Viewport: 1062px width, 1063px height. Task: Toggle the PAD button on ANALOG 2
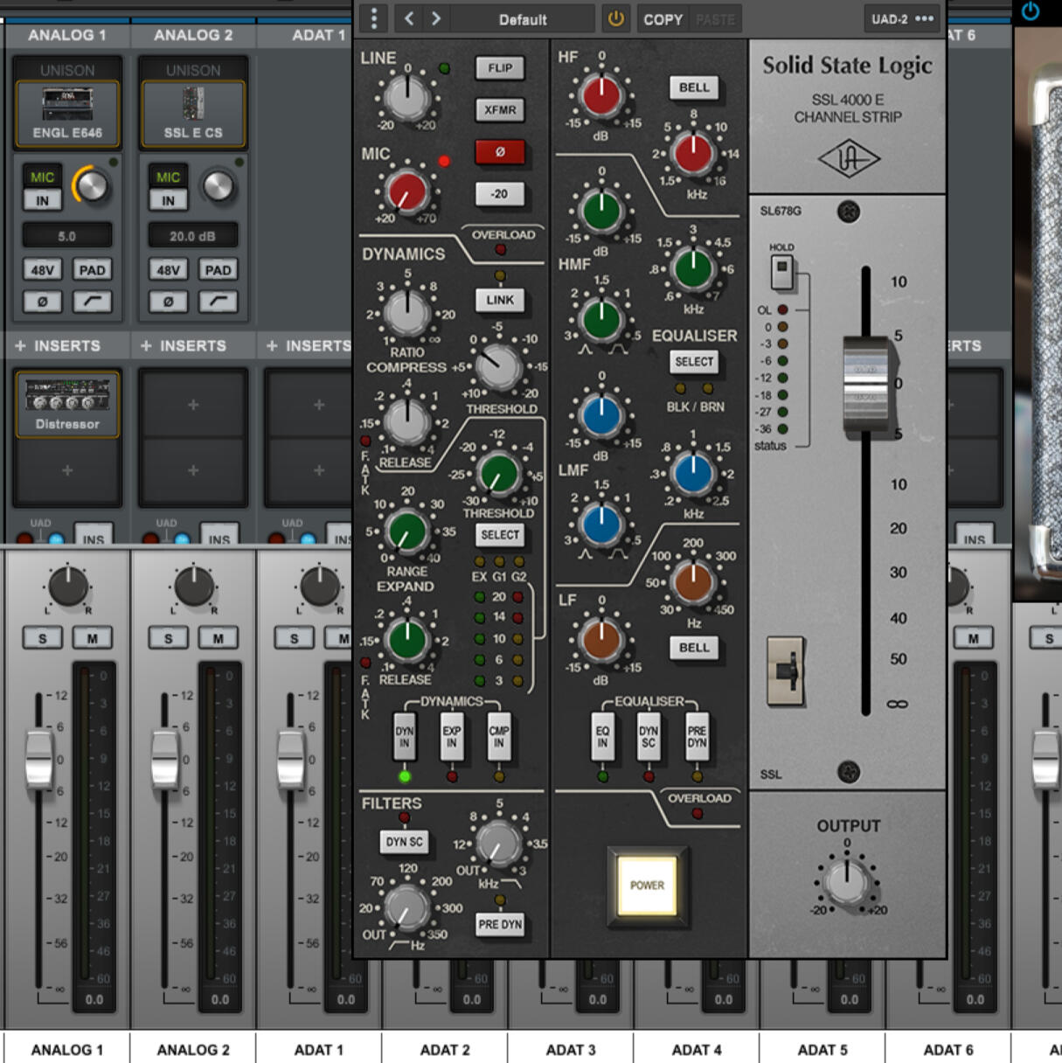pyautogui.click(x=218, y=270)
